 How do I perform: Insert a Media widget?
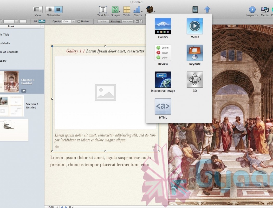[194, 26]
